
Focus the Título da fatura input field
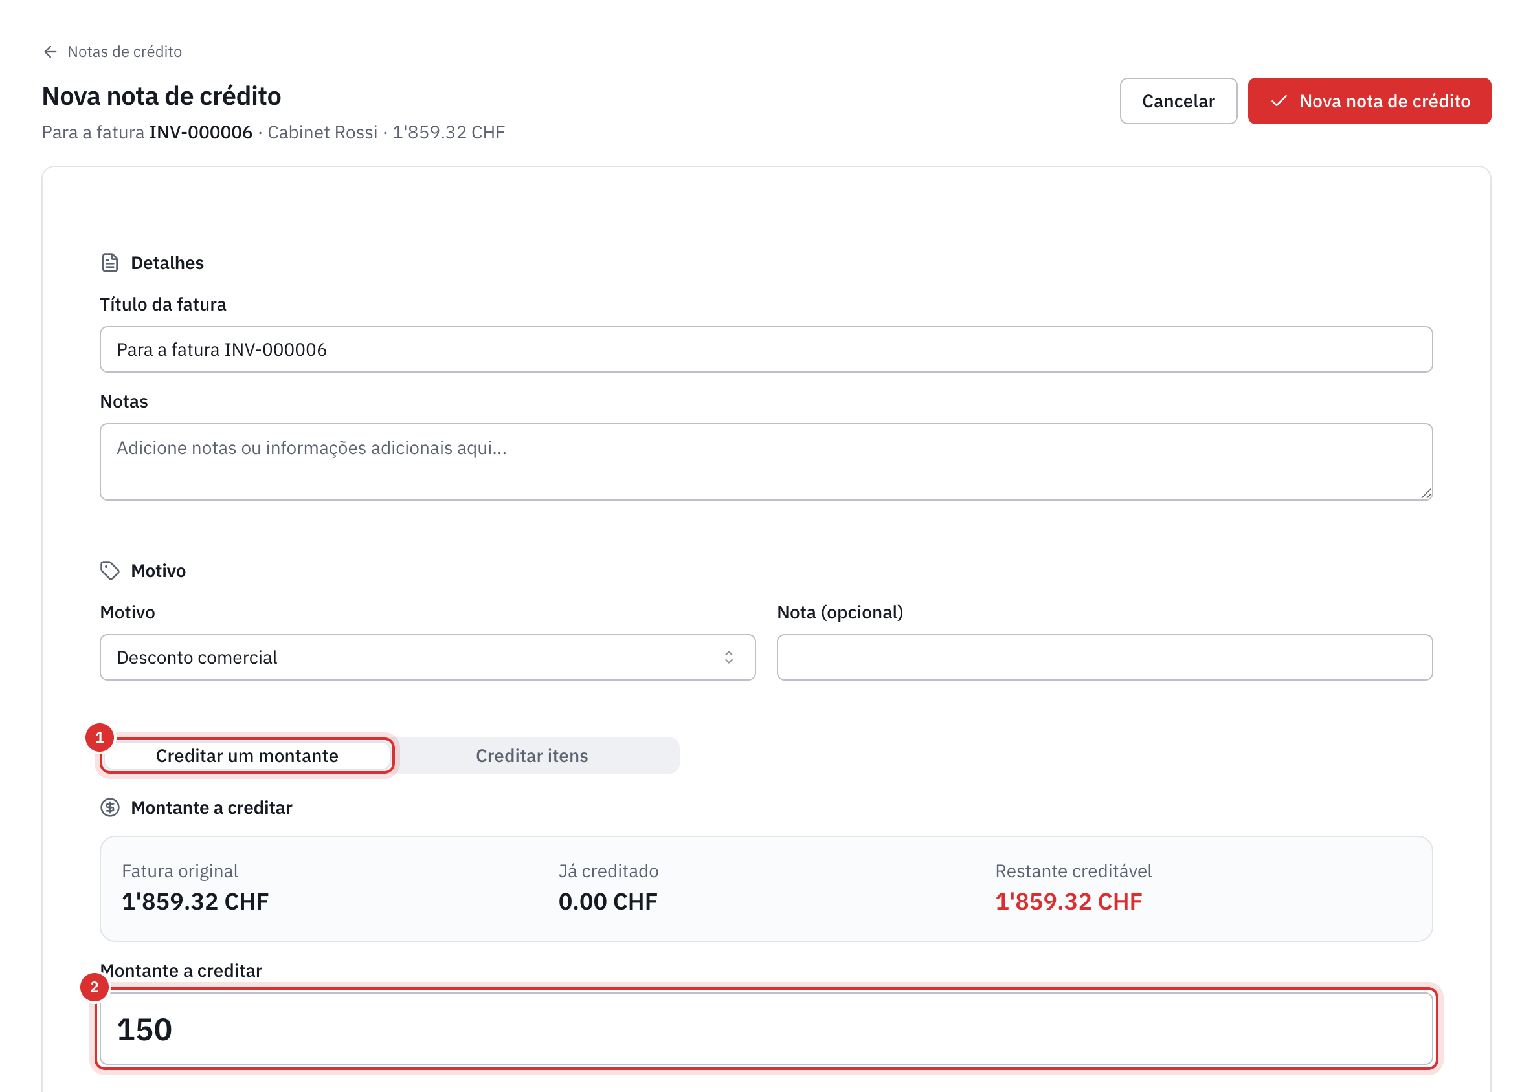766,349
